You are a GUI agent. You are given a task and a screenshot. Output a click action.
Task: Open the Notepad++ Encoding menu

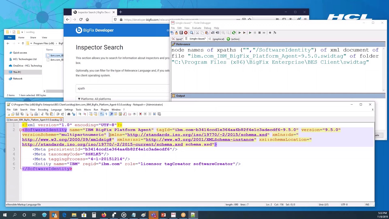[x=43, y=109]
